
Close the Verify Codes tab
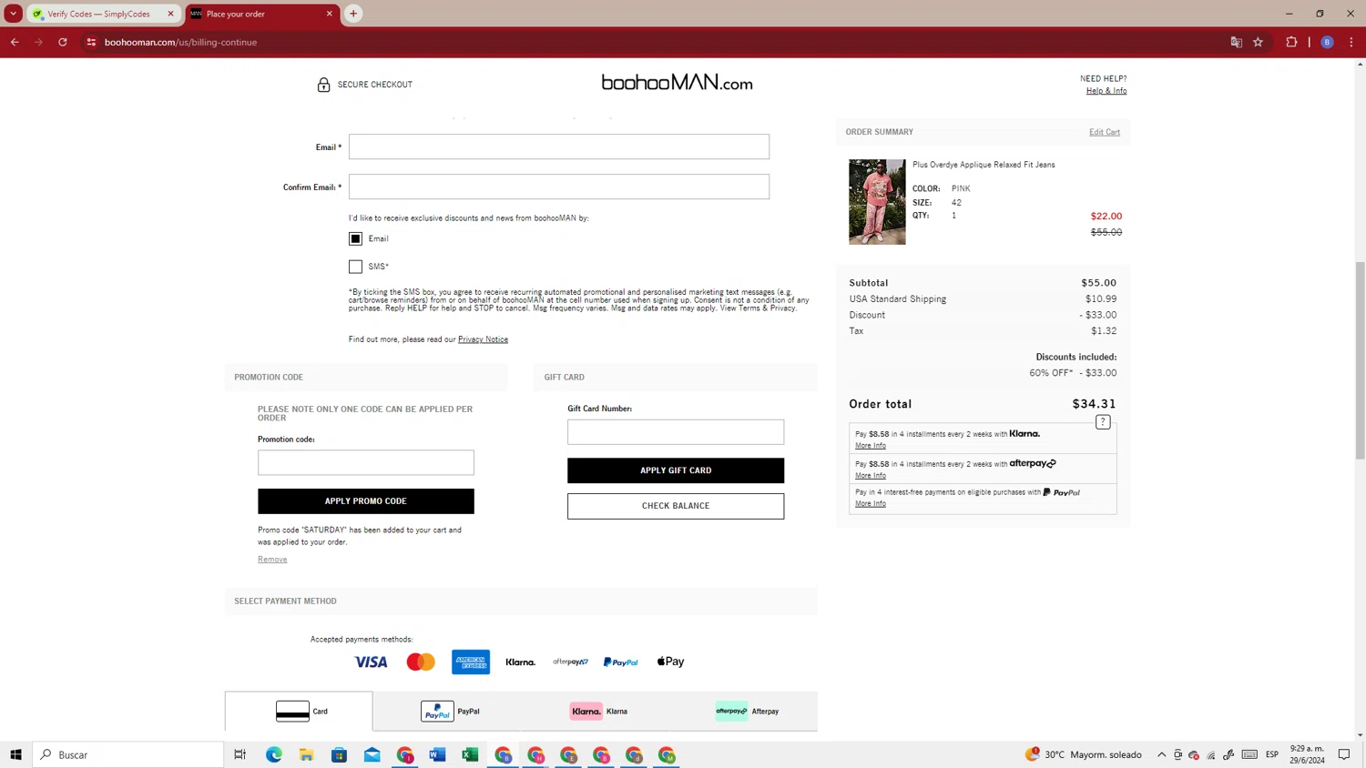(x=170, y=14)
